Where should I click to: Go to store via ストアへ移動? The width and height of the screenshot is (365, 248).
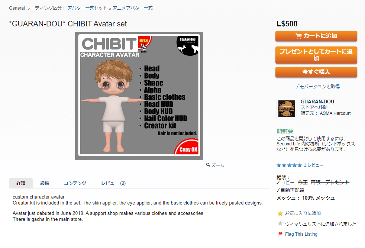point(314,107)
